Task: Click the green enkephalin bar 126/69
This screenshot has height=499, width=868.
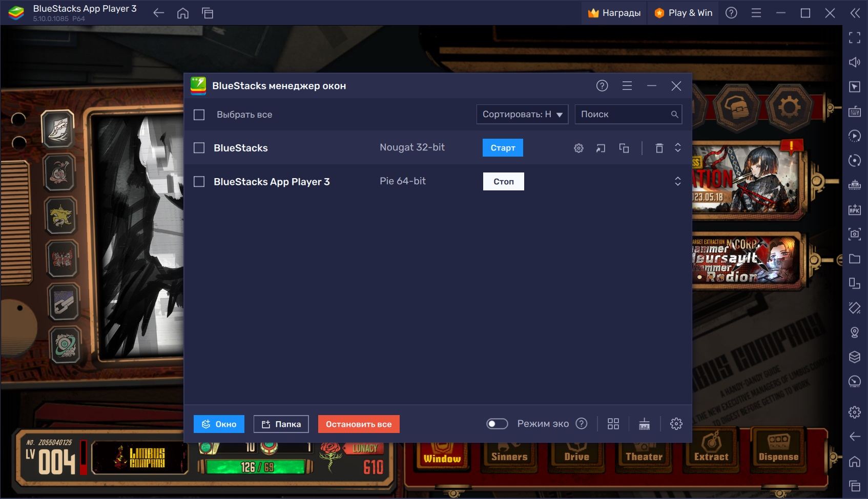Action: (x=256, y=467)
